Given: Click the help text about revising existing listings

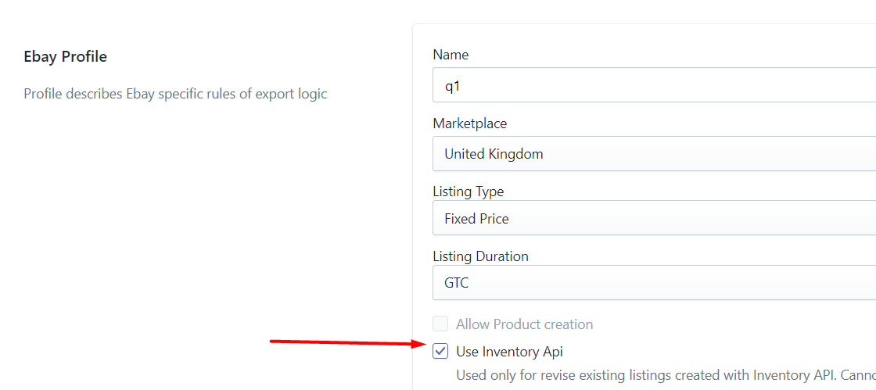Looking at the screenshot, I should [x=666, y=374].
